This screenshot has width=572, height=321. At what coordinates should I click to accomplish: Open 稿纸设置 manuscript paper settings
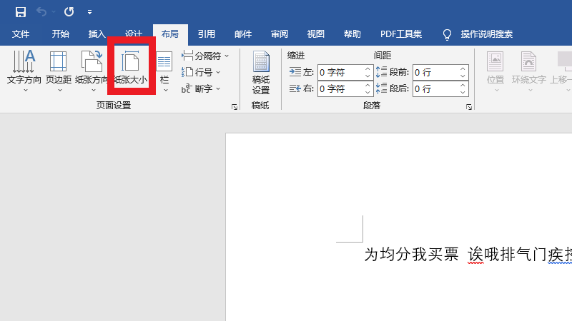(x=261, y=73)
